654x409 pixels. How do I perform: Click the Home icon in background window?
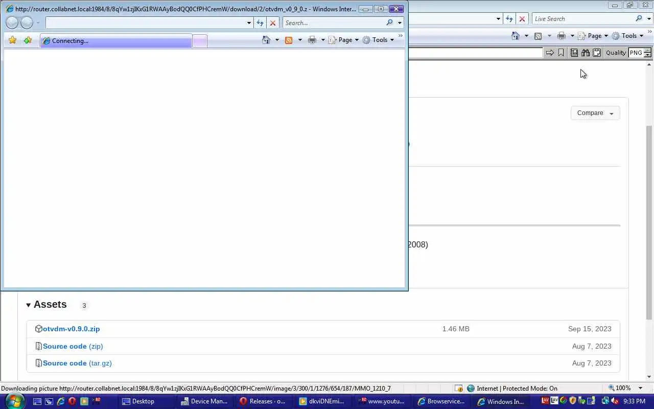coord(516,36)
